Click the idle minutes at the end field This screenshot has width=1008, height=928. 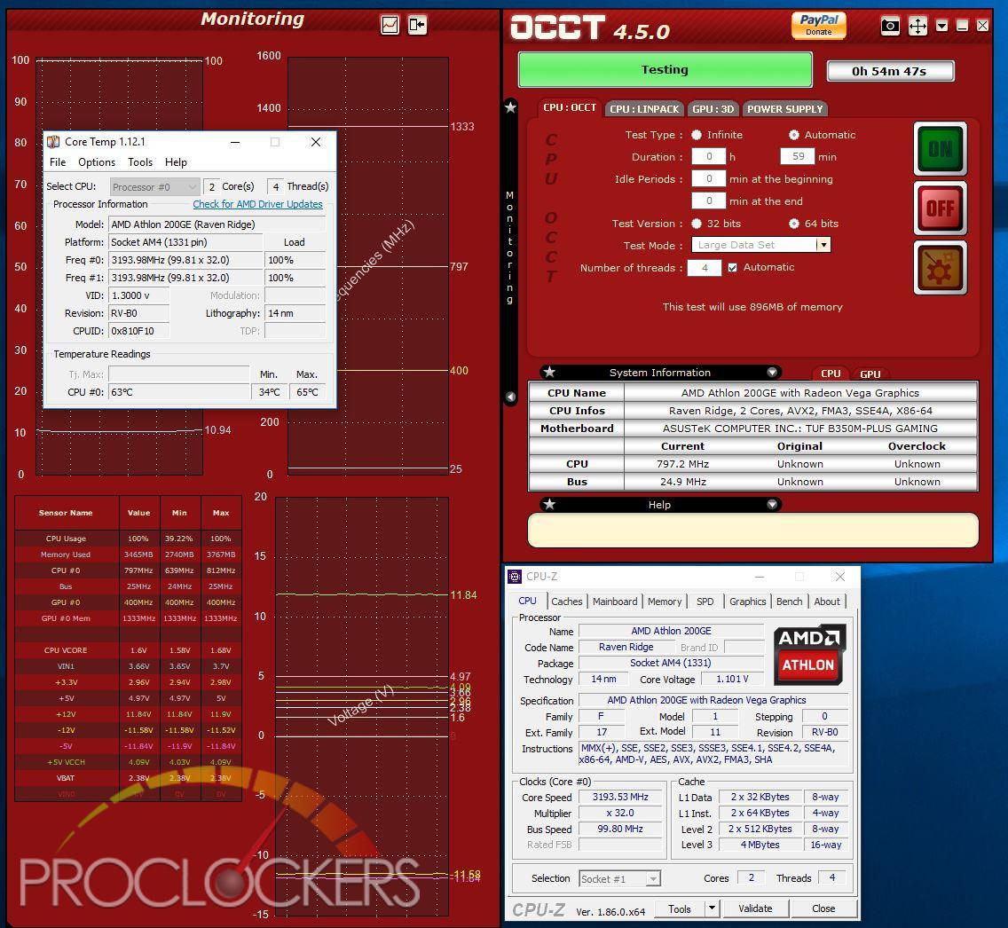709,201
